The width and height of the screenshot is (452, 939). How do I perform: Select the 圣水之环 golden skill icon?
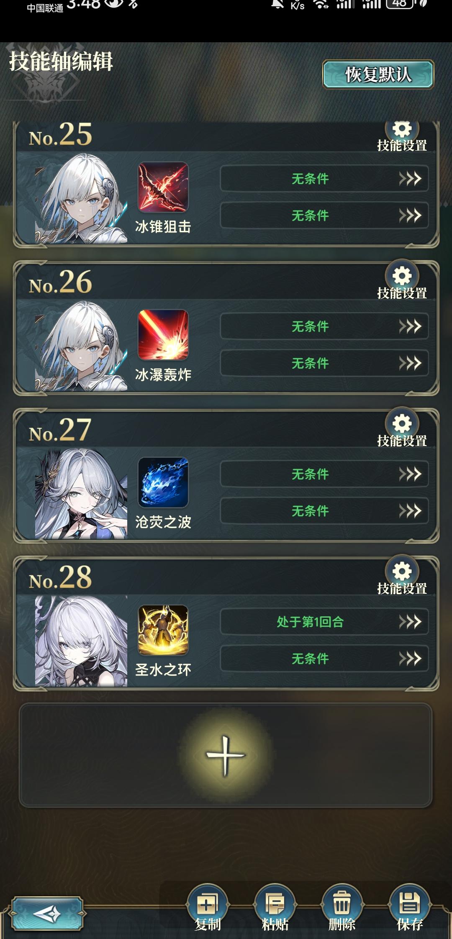[x=163, y=630]
